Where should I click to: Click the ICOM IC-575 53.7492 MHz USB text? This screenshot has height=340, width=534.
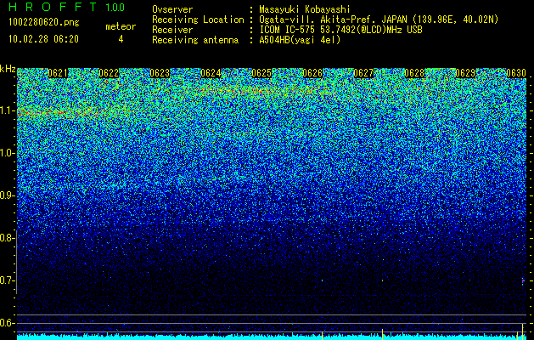341,30
